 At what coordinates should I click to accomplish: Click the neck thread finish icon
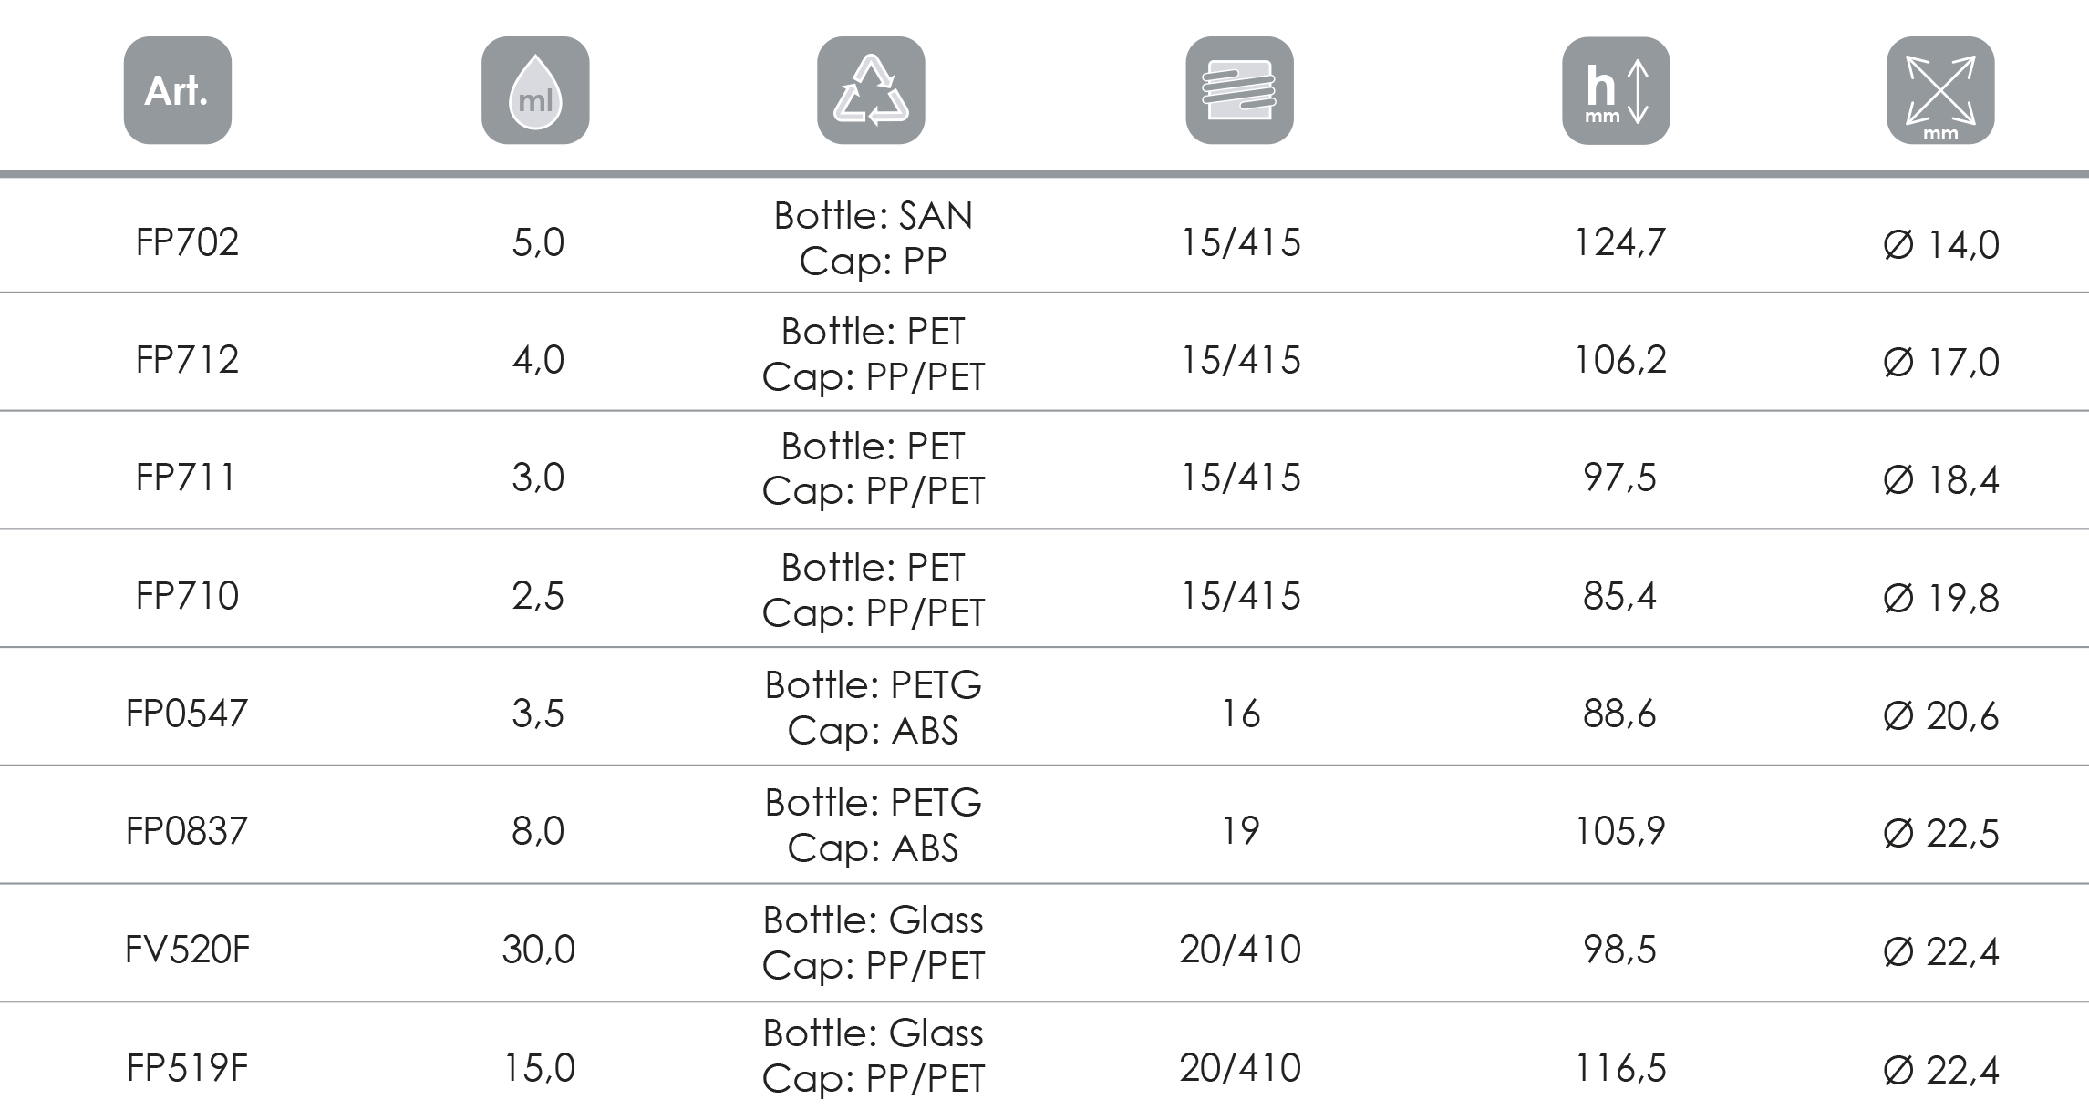click(x=1239, y=91)
